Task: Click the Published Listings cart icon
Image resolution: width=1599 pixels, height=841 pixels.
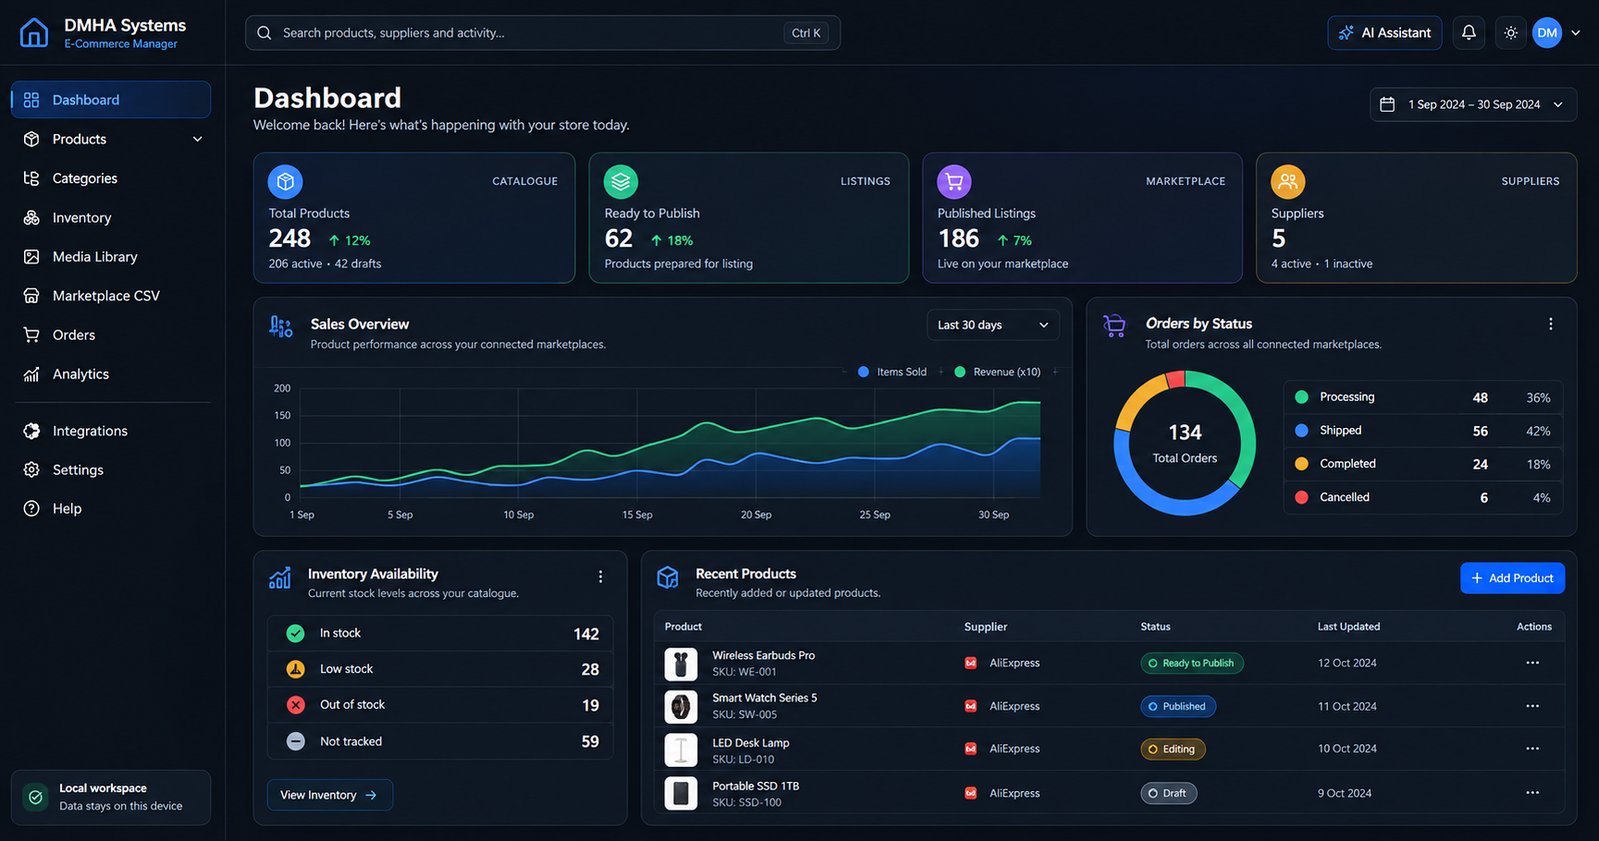Action: pyautogui.click(x=954, y=182)
